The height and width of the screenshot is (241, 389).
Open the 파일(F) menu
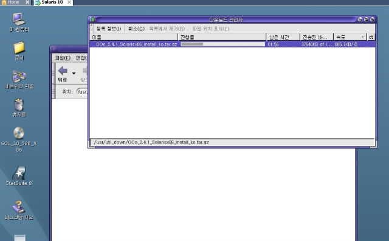(63, 58)
